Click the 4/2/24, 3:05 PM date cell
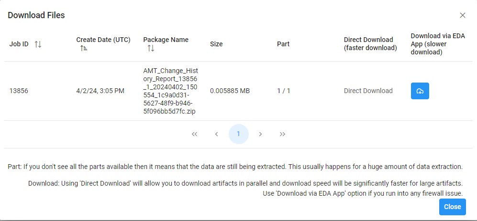Screen dimensions: 477x221 click(x=100, y=91)
